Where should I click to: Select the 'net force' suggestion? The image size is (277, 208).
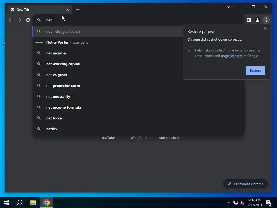138,118
